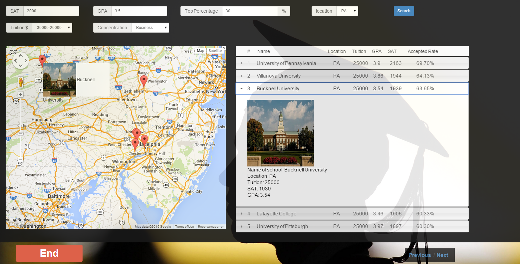Click the red map marker near Lewisburg
The image size is (520, 264).
click(x=42, y=61)
